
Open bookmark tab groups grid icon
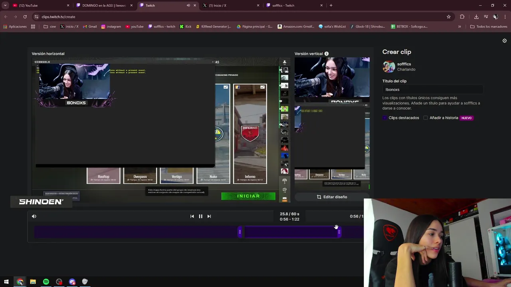[33, 27]
